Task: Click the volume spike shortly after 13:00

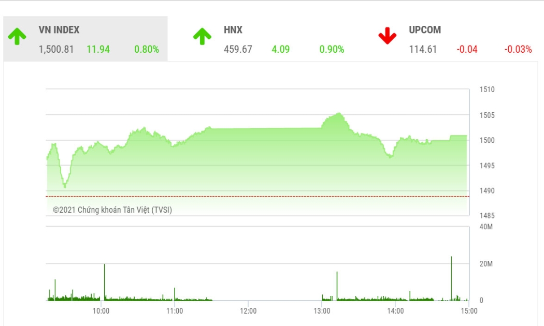Action: (x=337, y=286)
